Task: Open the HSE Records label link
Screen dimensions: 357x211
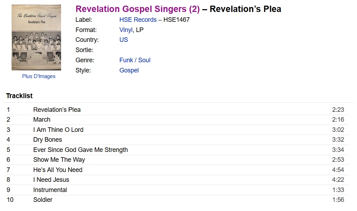Action: (138, 20)
